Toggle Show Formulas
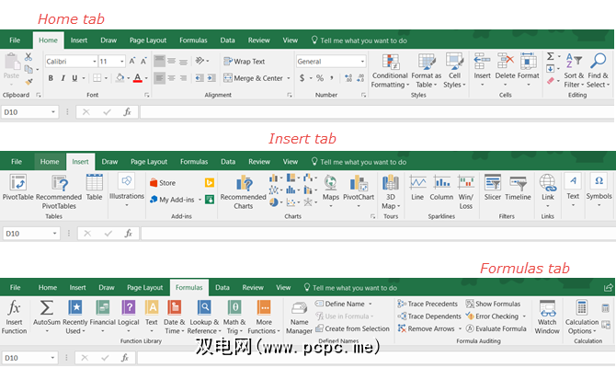The width and height of the screenshot is (616, 368). click(494, 304)
